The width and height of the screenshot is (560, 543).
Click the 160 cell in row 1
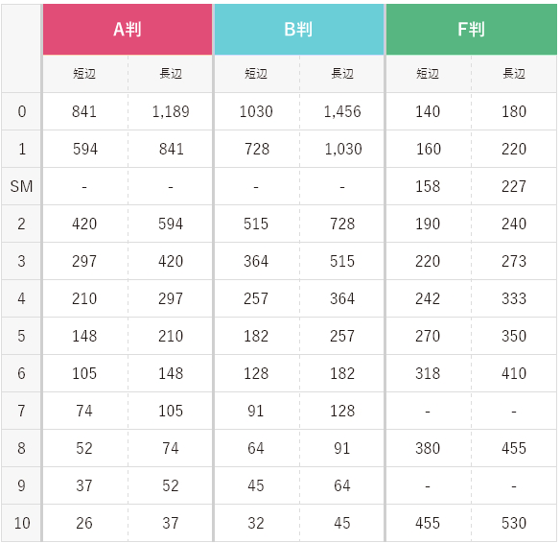pyautogui.click(x=428, y=149)
